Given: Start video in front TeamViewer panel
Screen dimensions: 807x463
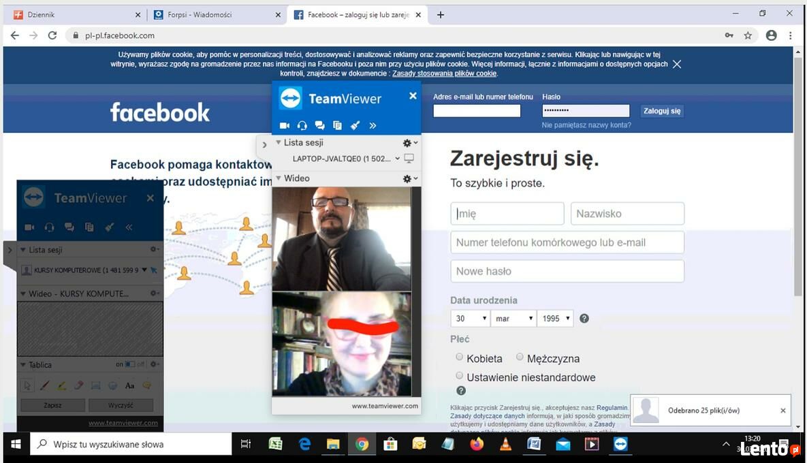Looking at the screenshot, I should click(284, 125).
